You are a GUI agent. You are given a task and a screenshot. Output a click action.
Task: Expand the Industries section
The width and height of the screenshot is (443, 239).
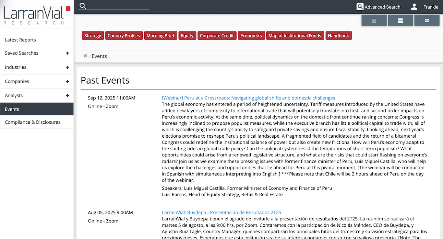(67, 67)
